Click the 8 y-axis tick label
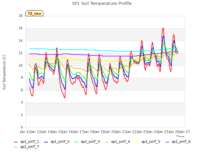The width and height of the screenshot is (204, 153). coord(22,78)
